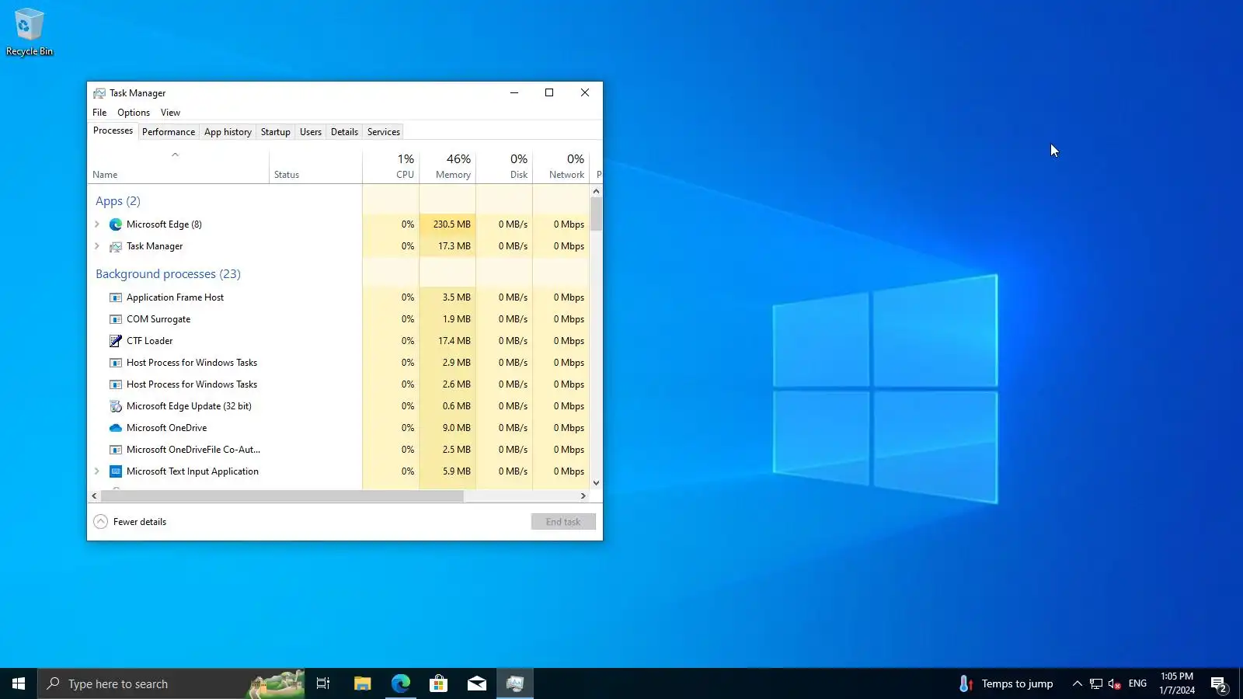Click the scroll up arrow in process list
Viewport: 1243px width, 699px height.
click(596, 191)
